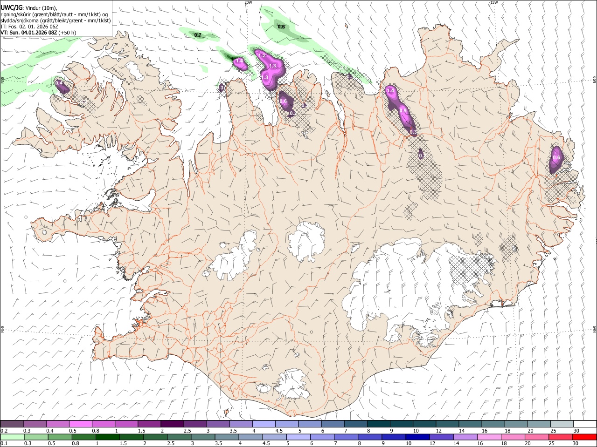Pick the 20–25 rose pink rain swatch
Image resolution: width=597 pixels, height=447 pixels.
pyautogui.click(x=536, y=437)
